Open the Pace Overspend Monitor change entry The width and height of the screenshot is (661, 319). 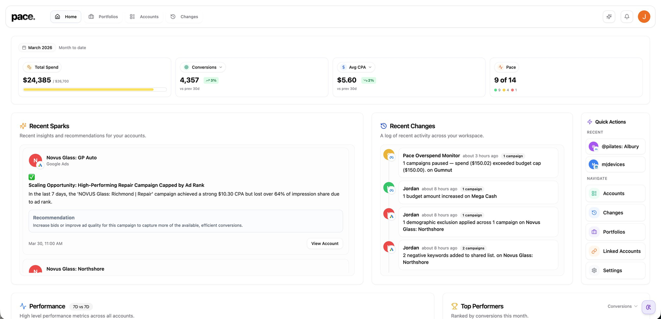(478, 163)
